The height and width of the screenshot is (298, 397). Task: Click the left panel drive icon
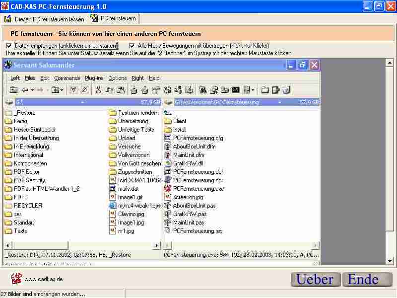[x=9, y=102]
